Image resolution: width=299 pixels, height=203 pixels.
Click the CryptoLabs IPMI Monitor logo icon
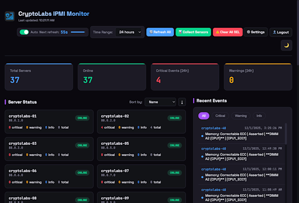10,16
